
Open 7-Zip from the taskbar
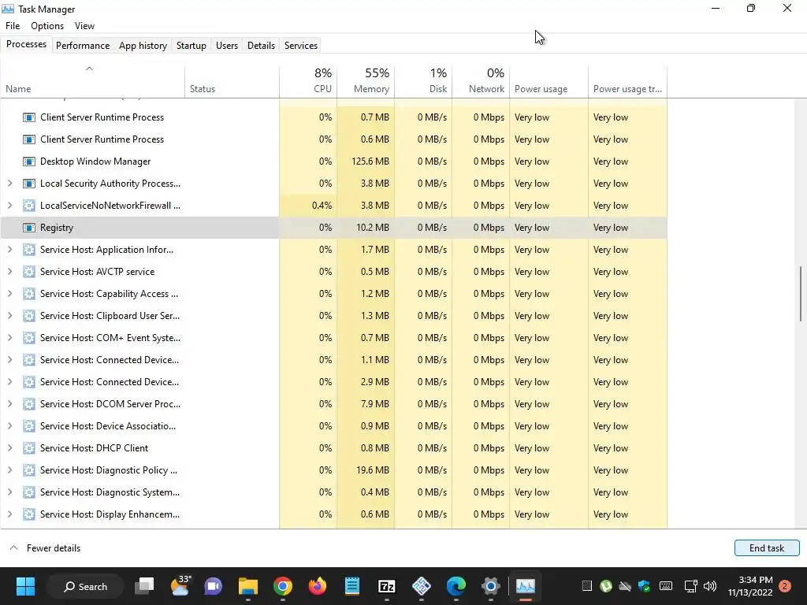tap(386, 586)
